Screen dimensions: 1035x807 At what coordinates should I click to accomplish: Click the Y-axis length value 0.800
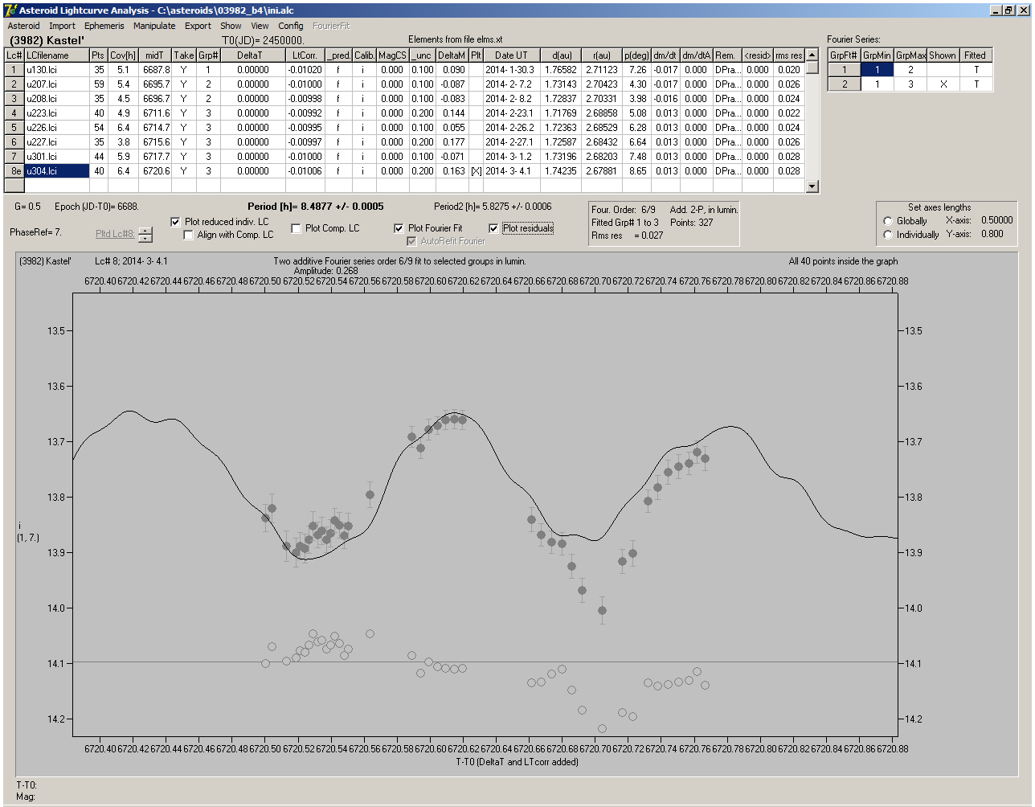click(992, 234)
